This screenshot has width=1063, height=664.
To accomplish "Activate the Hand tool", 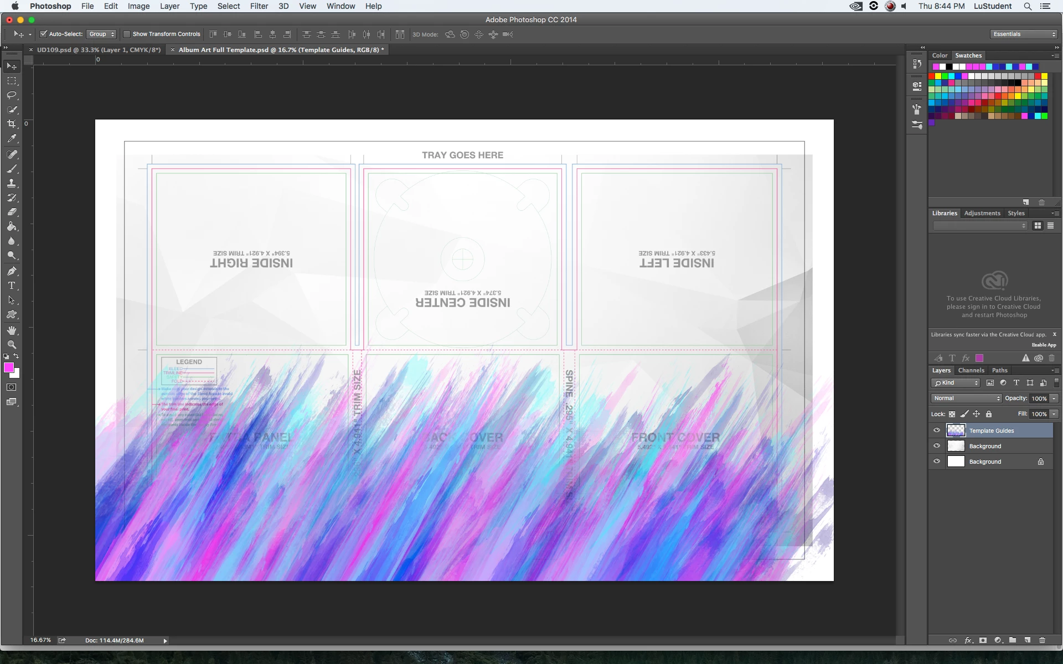I will click(12, 330).
